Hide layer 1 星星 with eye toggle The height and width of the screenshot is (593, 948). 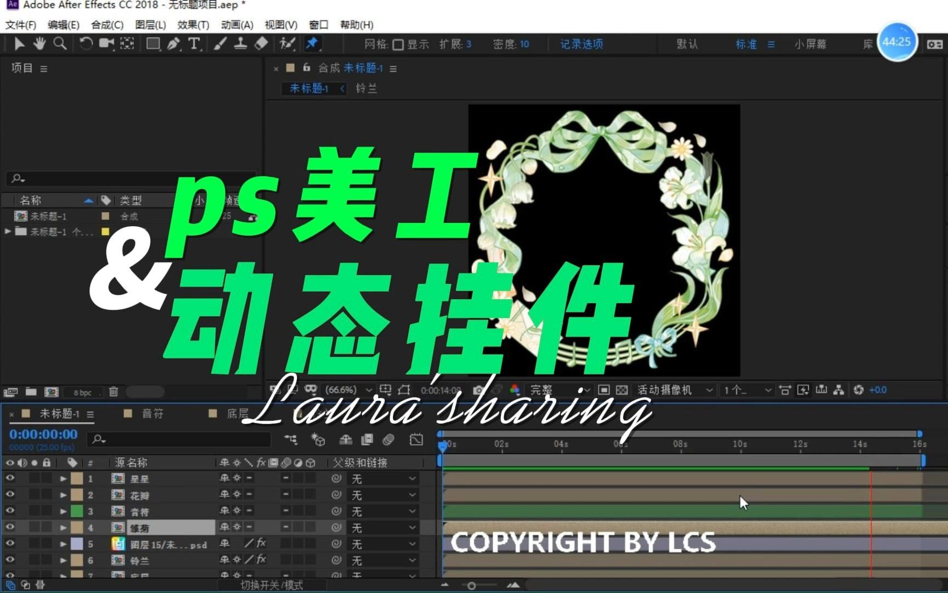[10, 478]
